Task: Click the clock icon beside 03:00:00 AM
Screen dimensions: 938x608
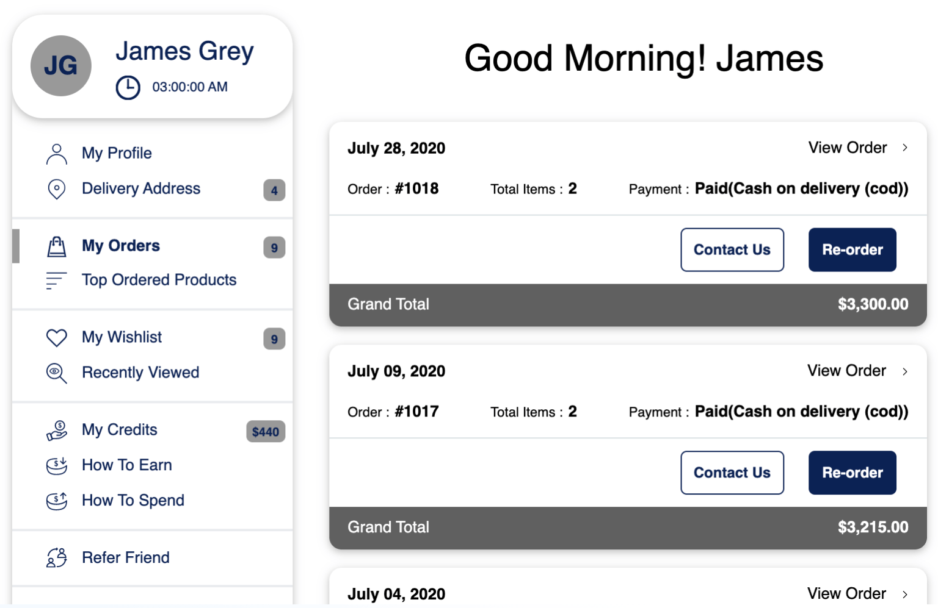Action: click(x=128, y=87)
